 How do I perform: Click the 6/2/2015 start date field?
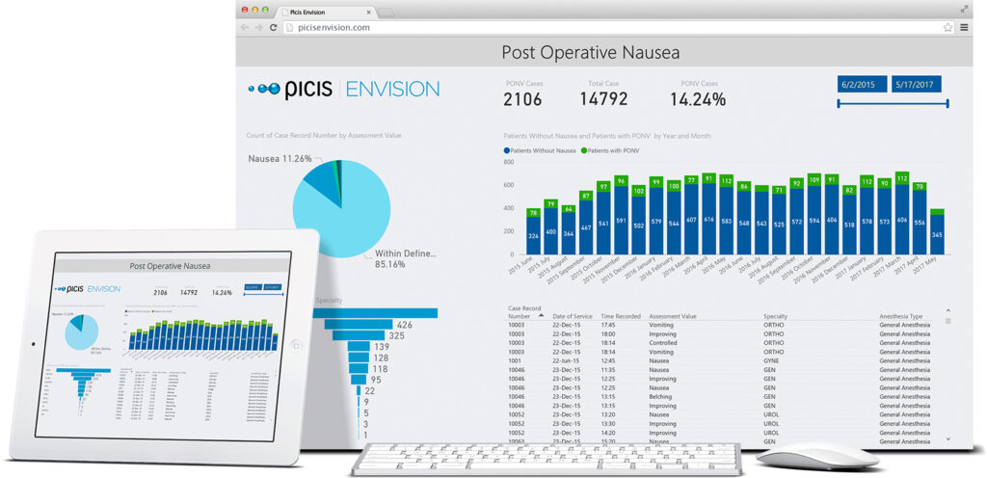[861, 84]
